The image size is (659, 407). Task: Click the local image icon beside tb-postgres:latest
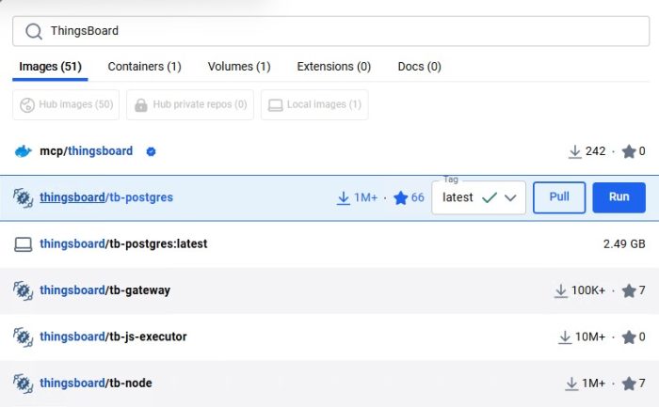(x=24, y=244)
